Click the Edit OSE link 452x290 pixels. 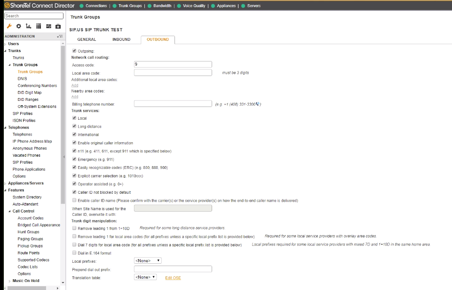click(x=173, y=278)
